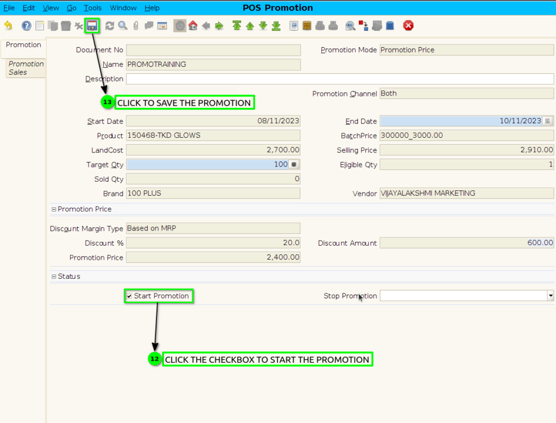This screenshot has height=423, width=556.
Task: Open the Report icon in the toolbar
Action: coord(294,25)
